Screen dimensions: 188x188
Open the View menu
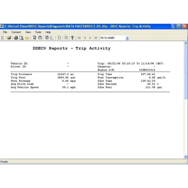pyautogui.click(x=28, y=32)
